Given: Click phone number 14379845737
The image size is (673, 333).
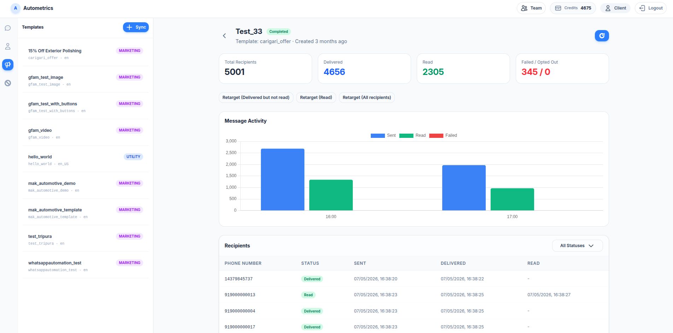Looking at the screenshot, I should coord(239,279).
